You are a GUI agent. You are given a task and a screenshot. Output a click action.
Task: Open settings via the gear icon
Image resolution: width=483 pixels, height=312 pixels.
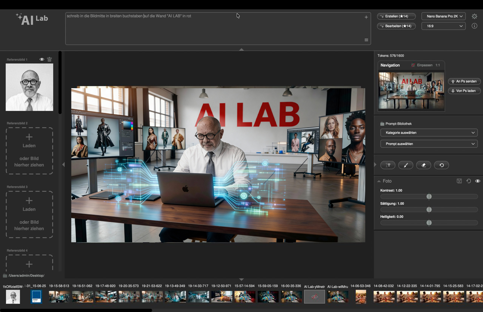[x=474, y=16]
